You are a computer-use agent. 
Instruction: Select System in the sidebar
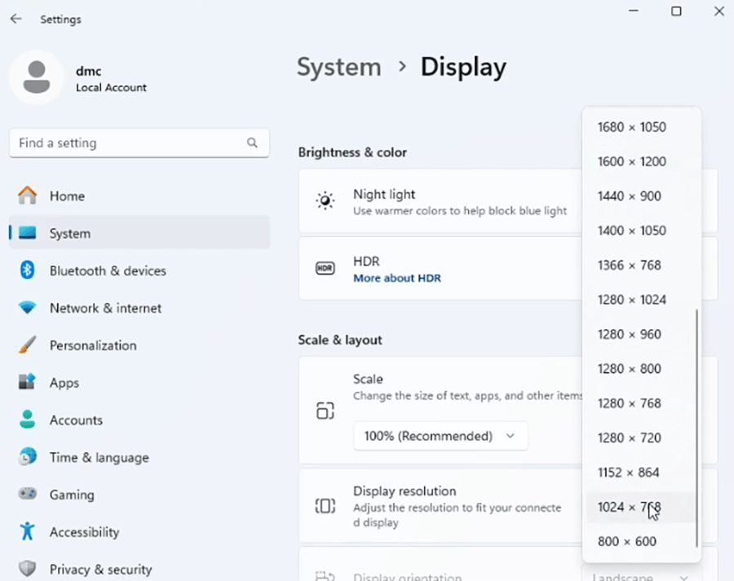click(x=139, y=233)
